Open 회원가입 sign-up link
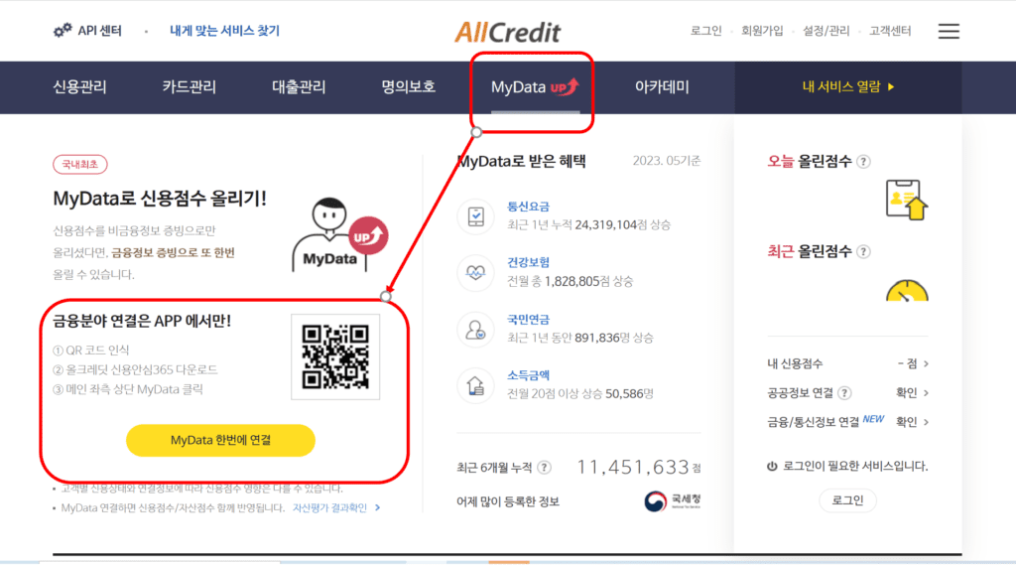The image size is (1016, 565). pos(762,31)
